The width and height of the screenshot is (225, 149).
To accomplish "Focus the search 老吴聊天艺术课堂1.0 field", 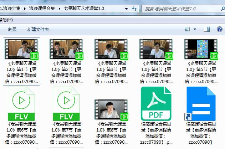I will [x=182, y=9].
